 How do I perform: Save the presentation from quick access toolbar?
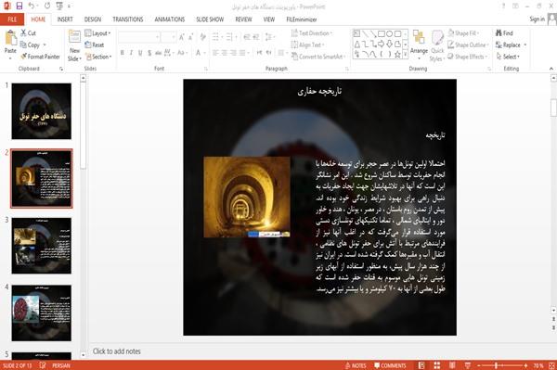(19, 6)
